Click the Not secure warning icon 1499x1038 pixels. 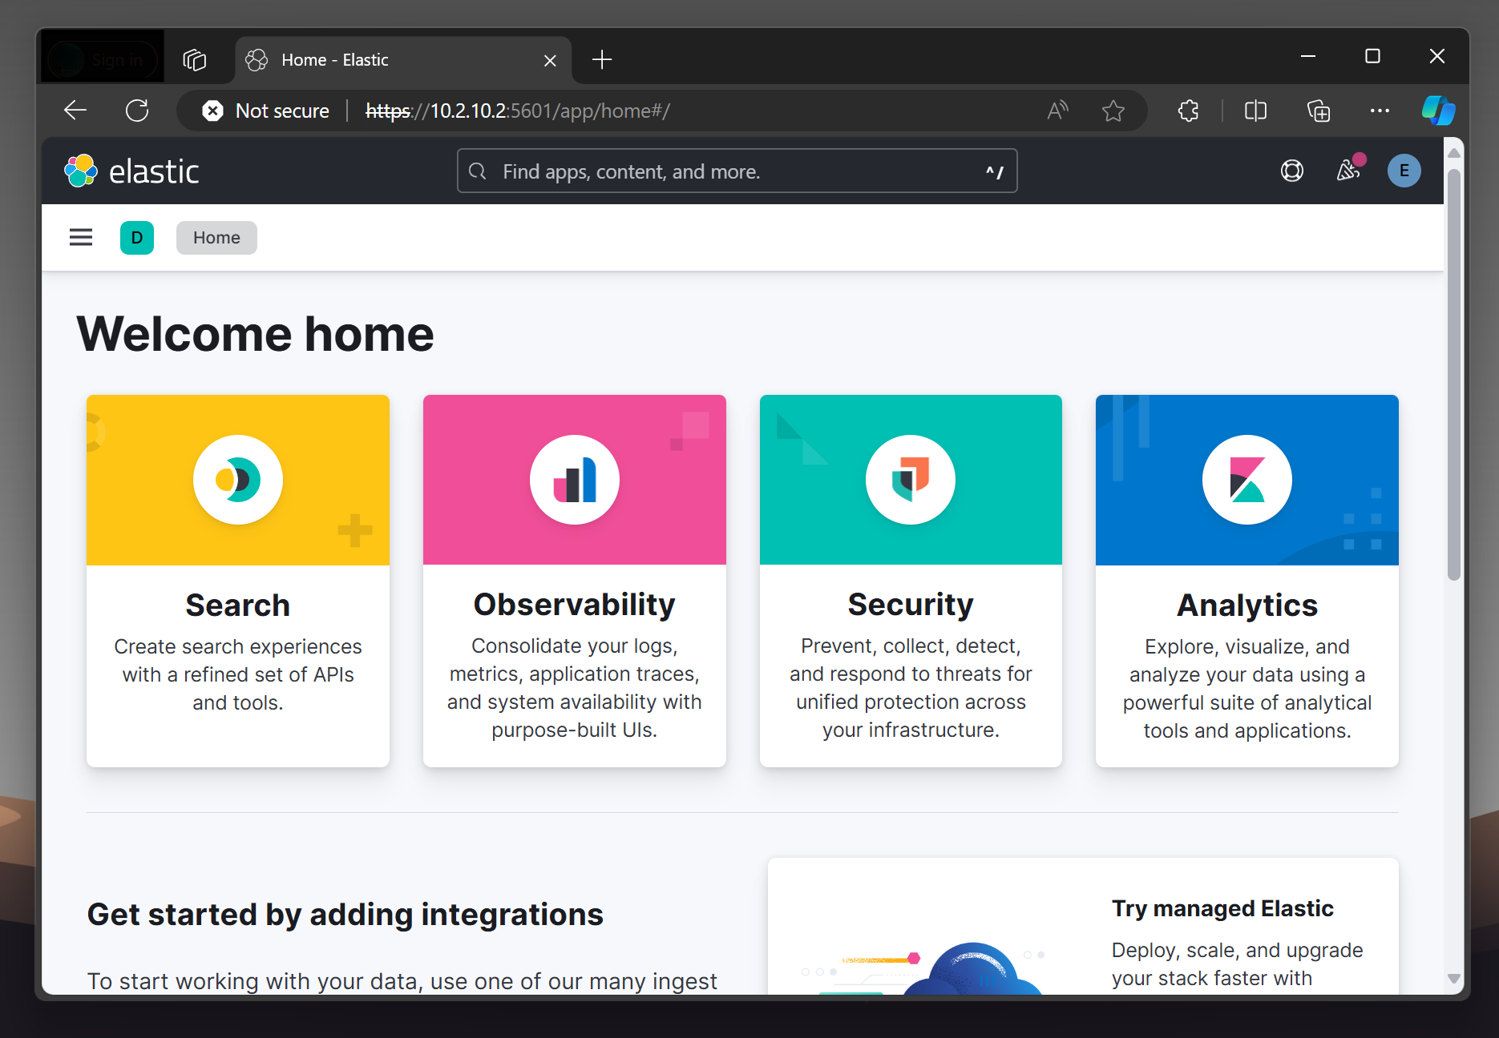point(212,111)
